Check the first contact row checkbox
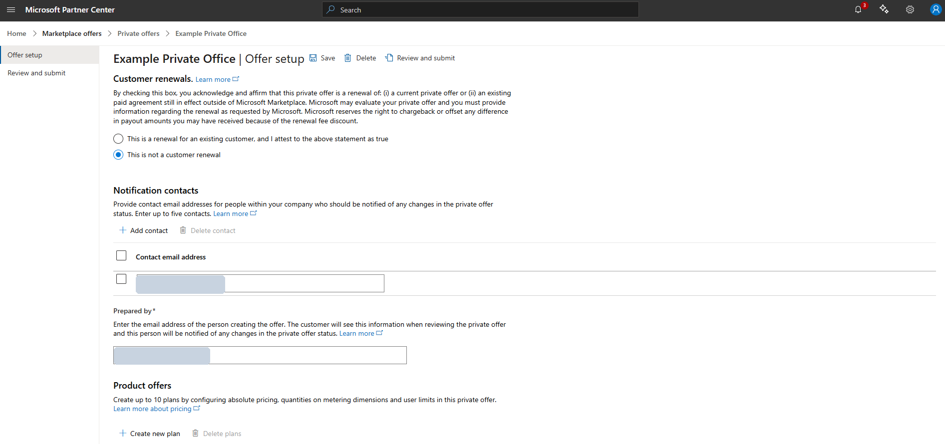This screenshot has width=945, height=444. coord(121,279)
